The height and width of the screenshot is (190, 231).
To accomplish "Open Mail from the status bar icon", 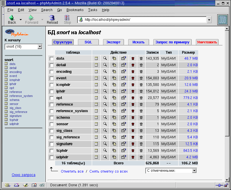I will click(17, 185).
